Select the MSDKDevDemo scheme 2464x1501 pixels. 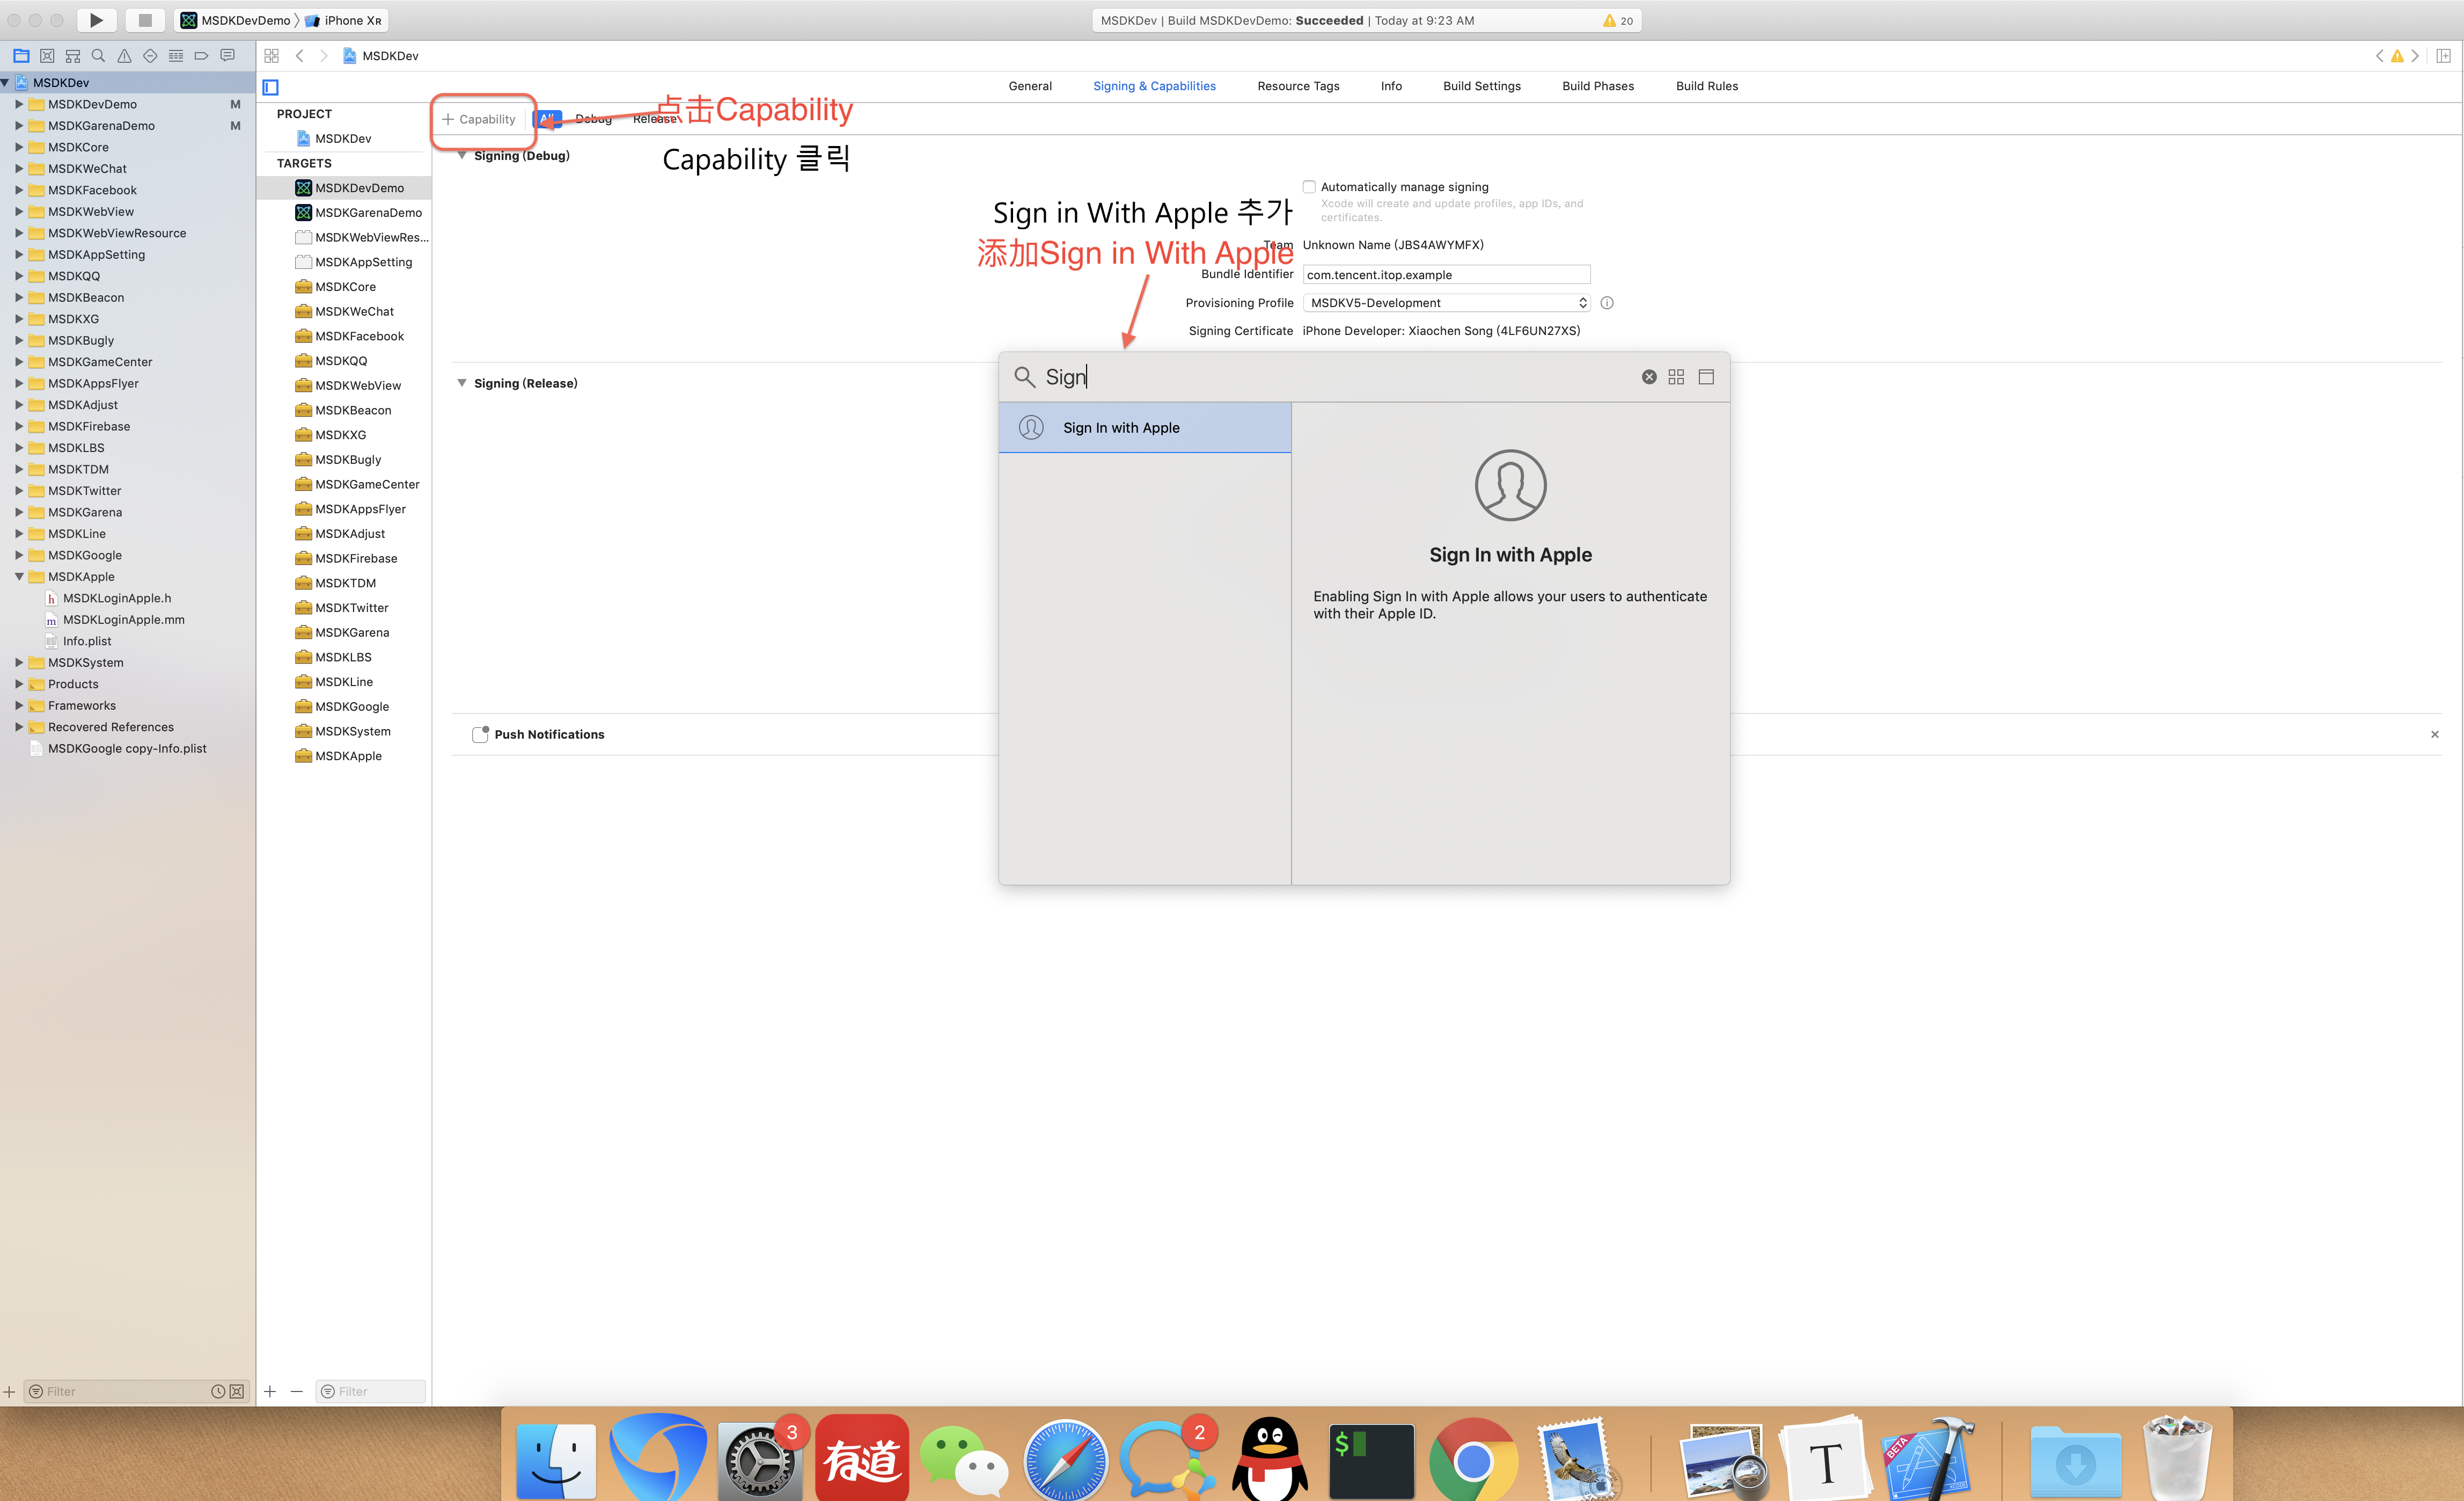pos(236,20)
